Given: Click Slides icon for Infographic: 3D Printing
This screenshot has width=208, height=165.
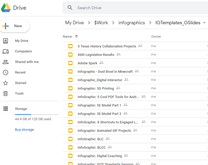Looking at the screenshot, I should (x=70, y=88).
